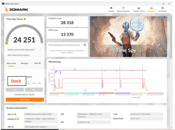Click CPU score value 13 370
The width and height of the screenshot is (175, 130).
tap(67, 34)
